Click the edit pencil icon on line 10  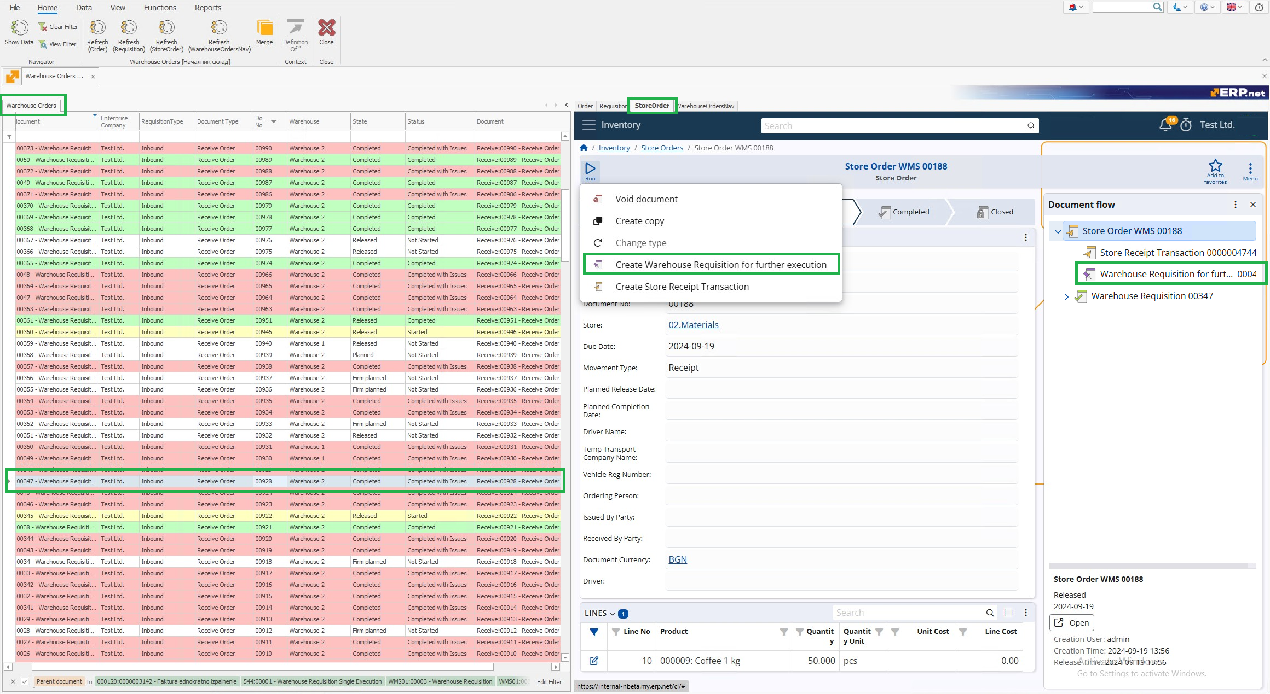coord(593,661)
